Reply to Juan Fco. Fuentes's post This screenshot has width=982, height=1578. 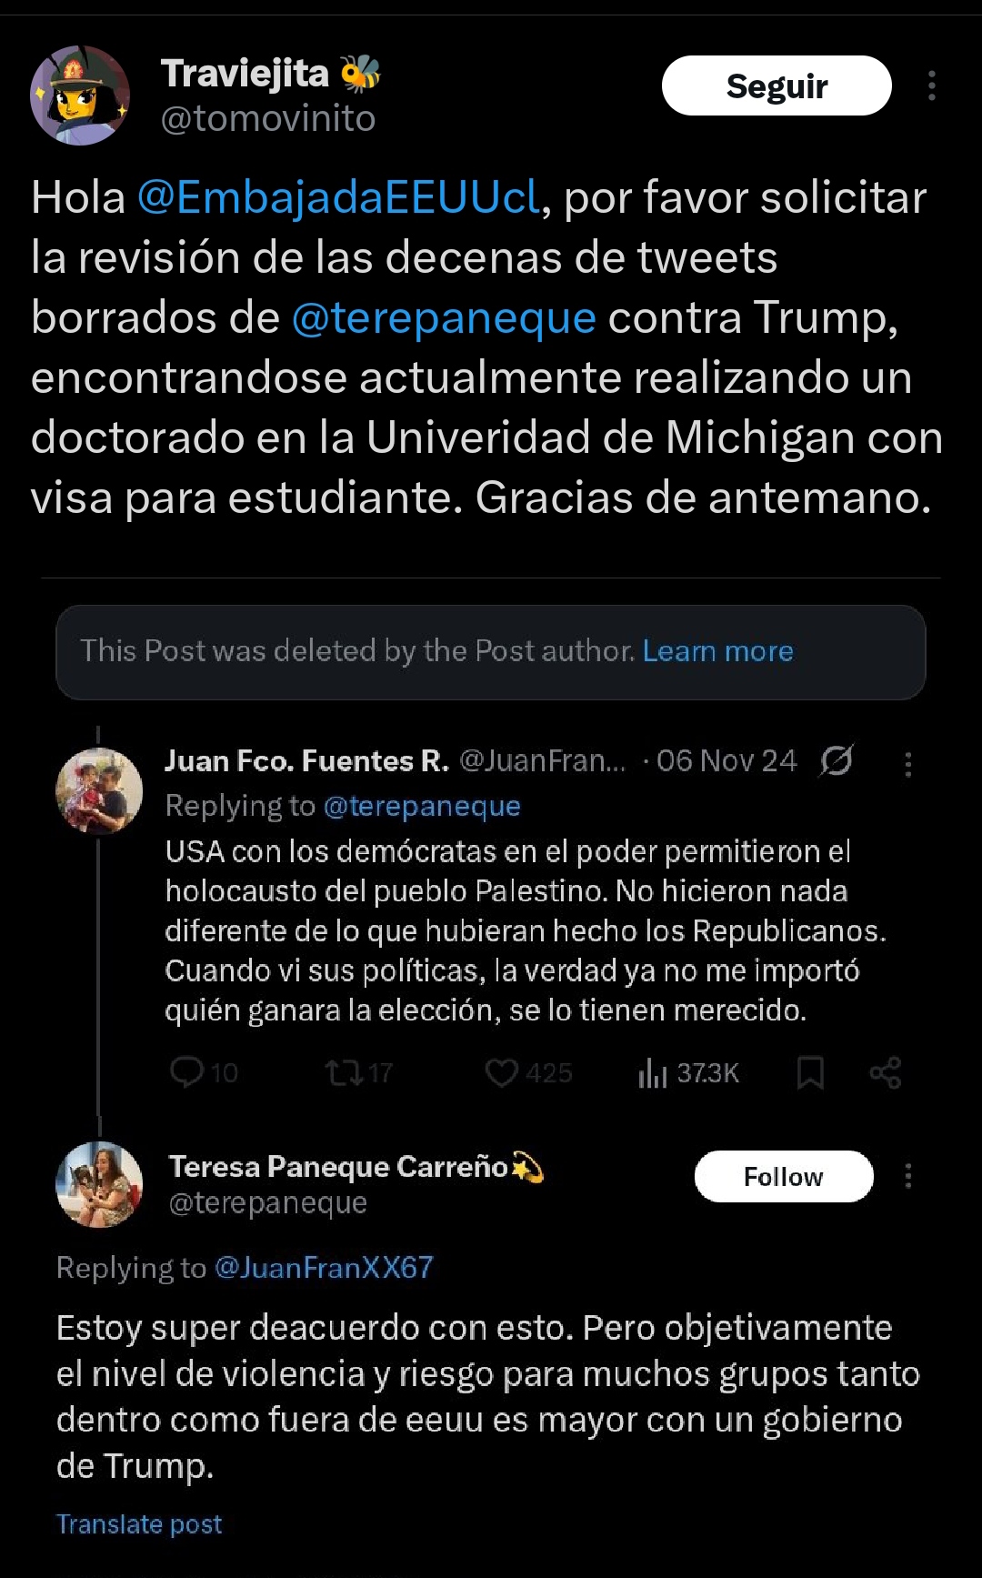[187, 1072]
